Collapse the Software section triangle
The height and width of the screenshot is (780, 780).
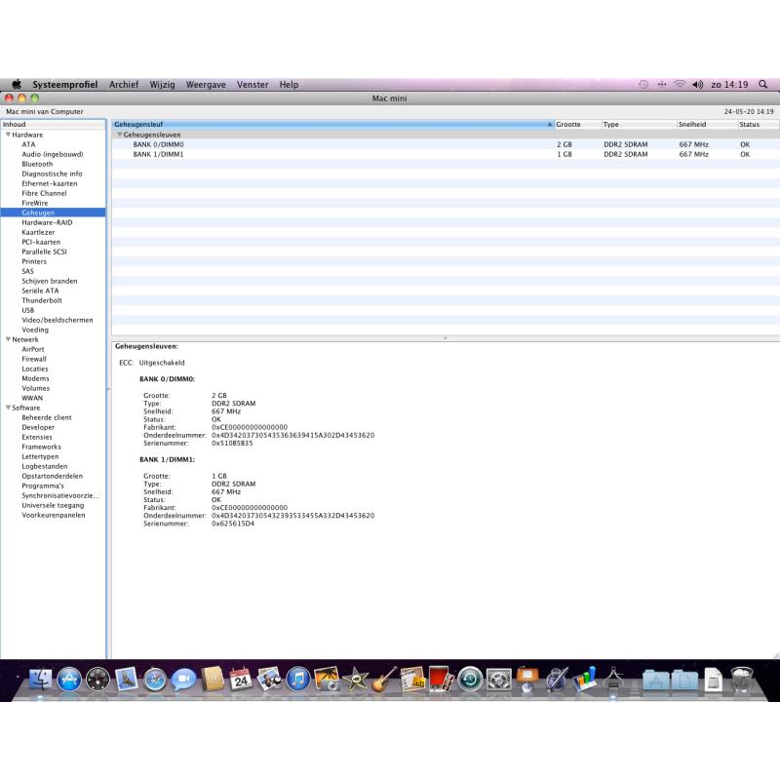coord(8,408)
